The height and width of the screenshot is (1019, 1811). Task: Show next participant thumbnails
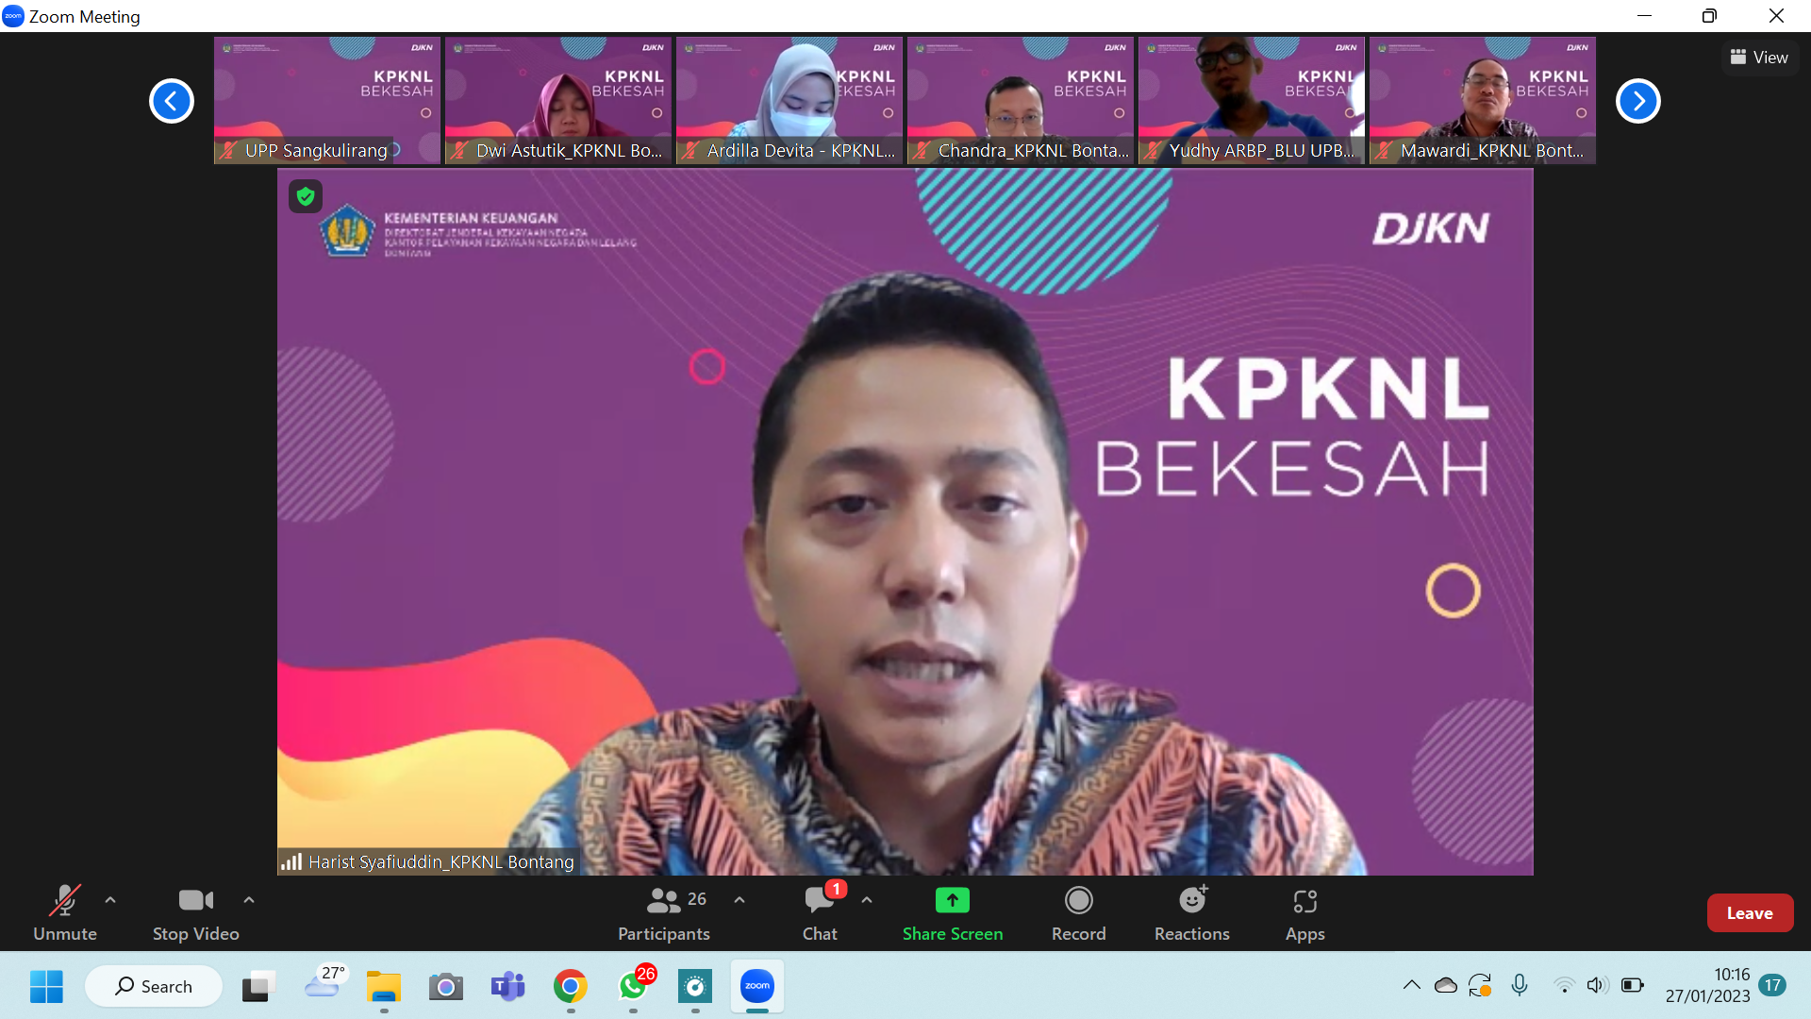pos(1638,101)
